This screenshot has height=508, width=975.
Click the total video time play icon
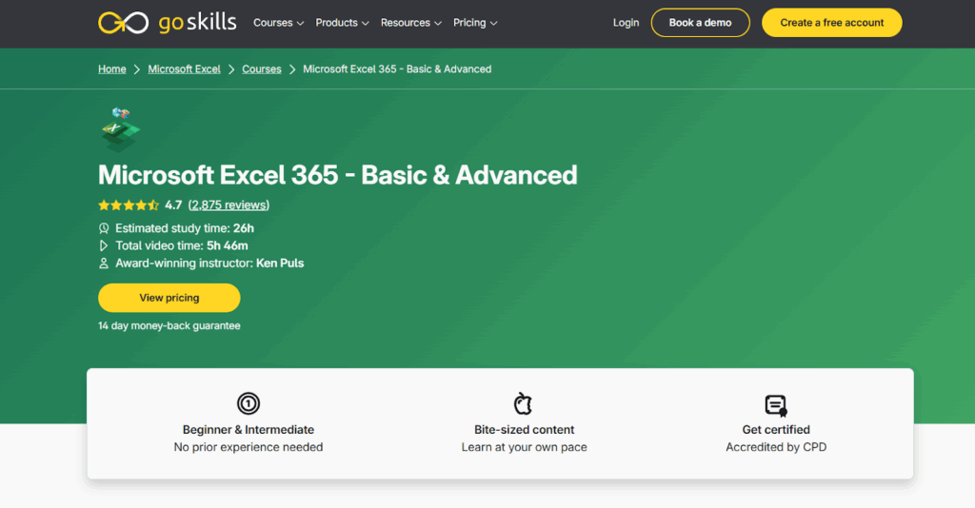[104, 246]
